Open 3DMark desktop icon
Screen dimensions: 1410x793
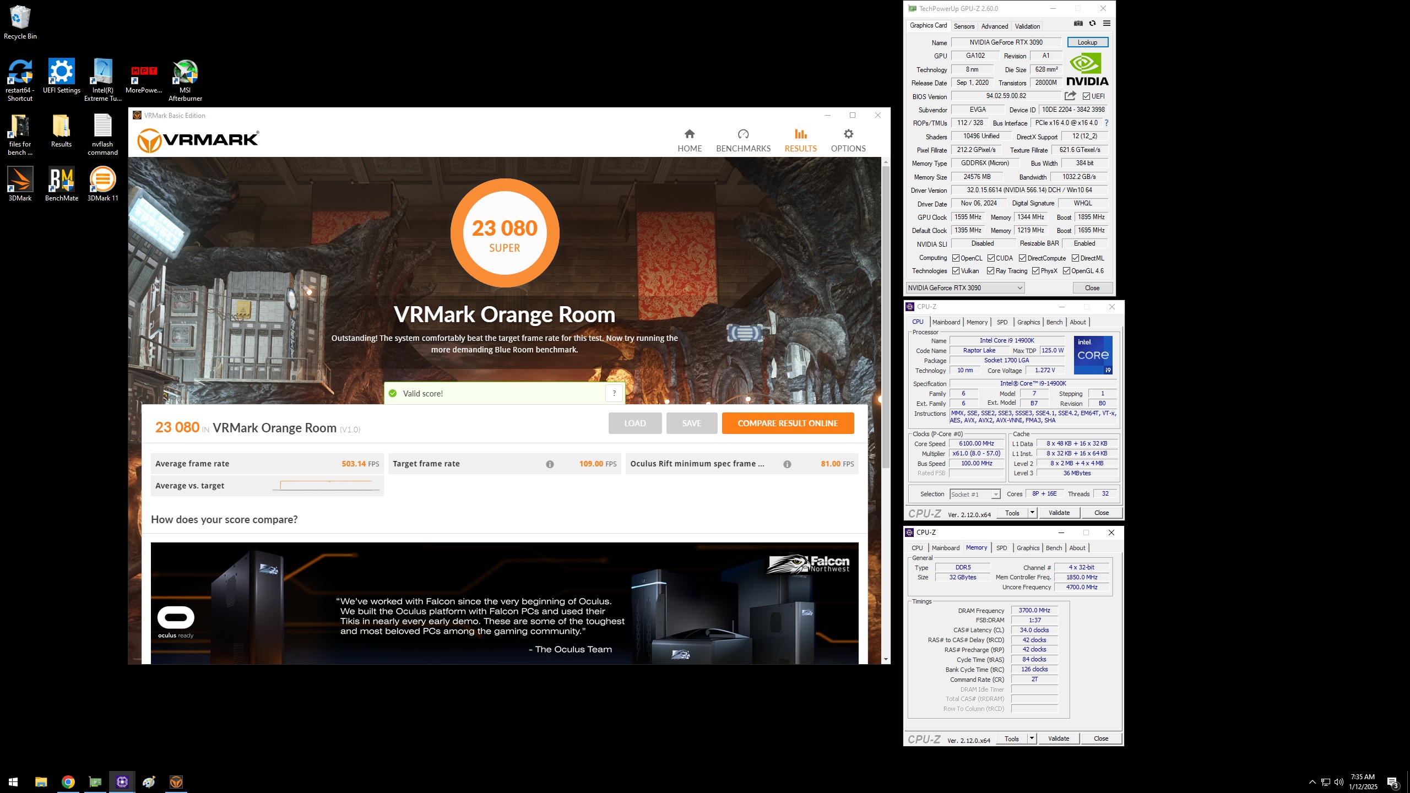tap(20, 184)
